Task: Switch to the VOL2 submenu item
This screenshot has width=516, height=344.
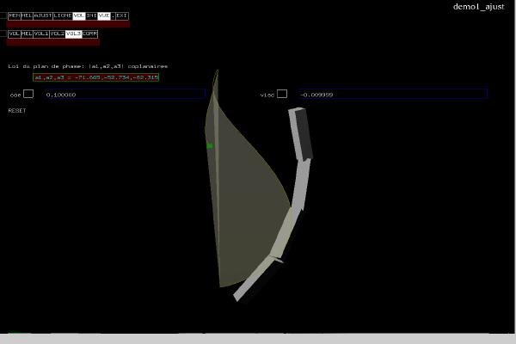Action: pyautogui.click(x=58, y=34)
